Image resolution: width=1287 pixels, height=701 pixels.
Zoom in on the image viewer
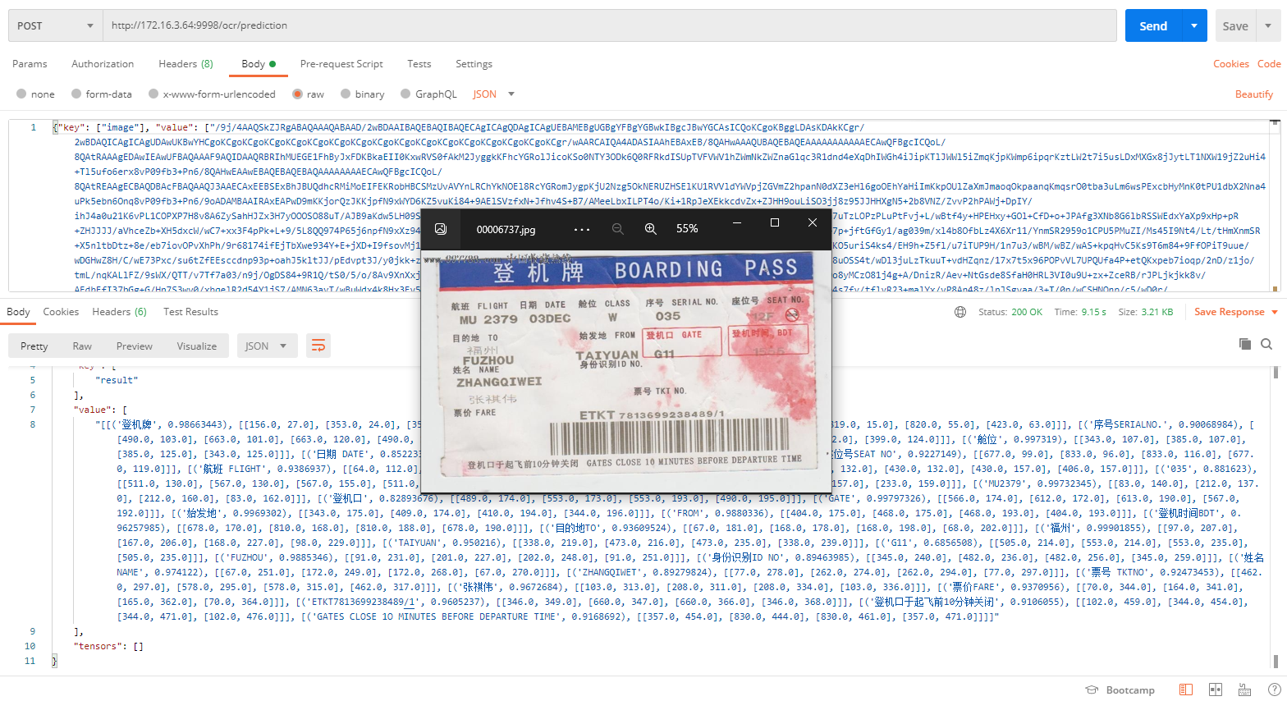click(x=651, y=229)
